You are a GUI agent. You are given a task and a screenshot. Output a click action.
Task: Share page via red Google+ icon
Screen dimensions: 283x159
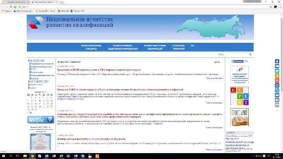point(277,81)
